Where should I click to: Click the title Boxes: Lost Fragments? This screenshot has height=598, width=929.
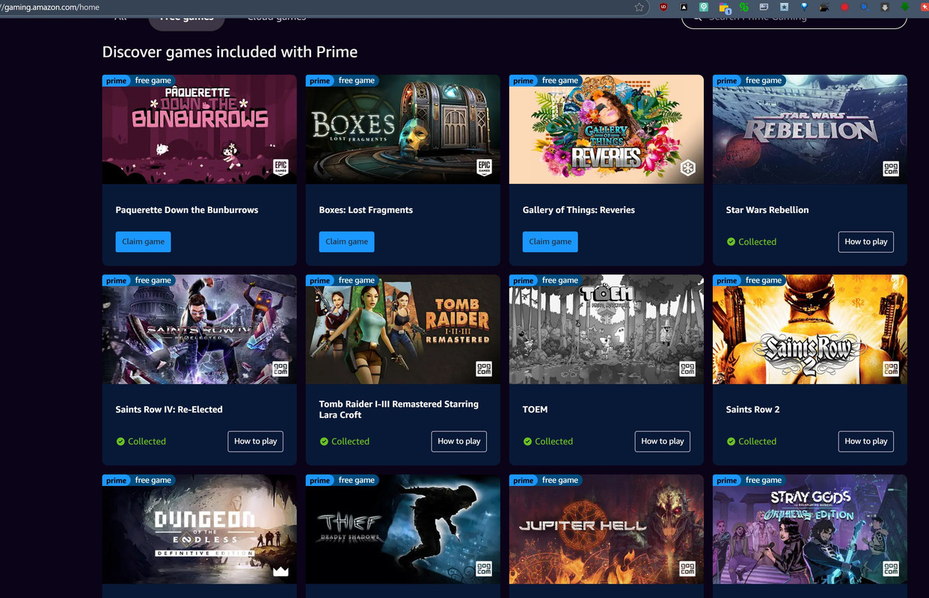[366, 210]
